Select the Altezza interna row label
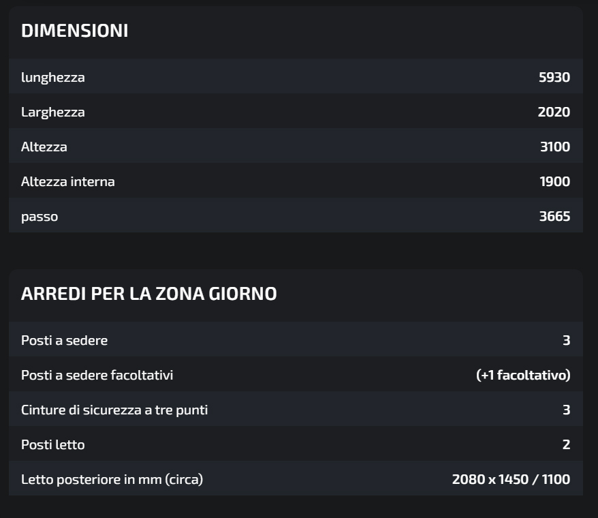Viewport: 598px width, 518px height. click(x=68, y=181)
